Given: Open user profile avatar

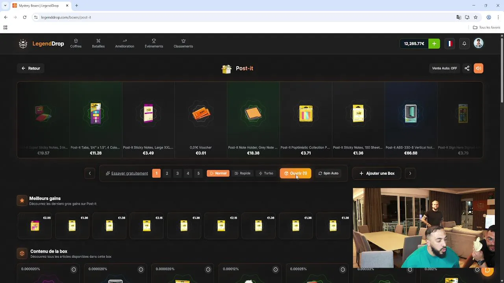Looking at the screenshot, I should 478,43.
